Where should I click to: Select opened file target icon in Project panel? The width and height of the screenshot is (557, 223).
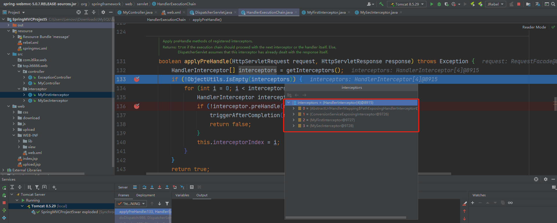click(x=79, y=12)
